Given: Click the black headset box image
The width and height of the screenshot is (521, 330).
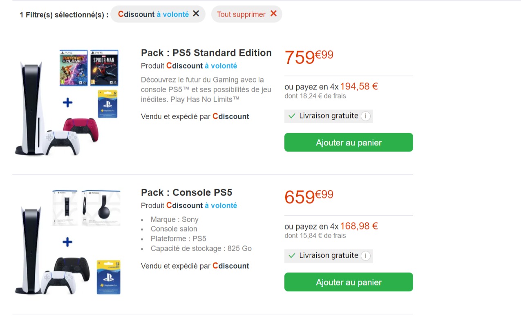Looking at the screenshot, I should pos(101,208).
